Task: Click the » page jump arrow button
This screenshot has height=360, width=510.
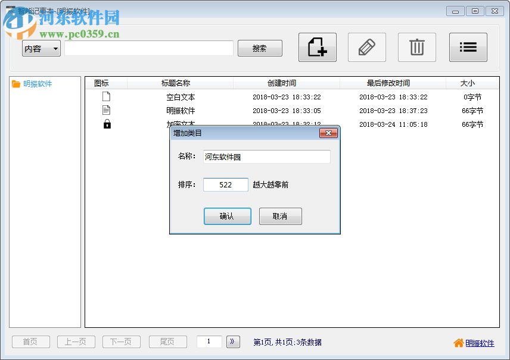Action: point(232,342)
